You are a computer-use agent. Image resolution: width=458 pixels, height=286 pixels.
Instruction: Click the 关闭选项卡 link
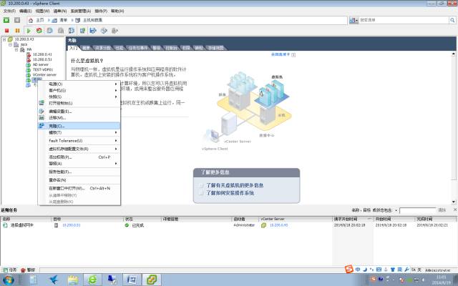point(281,54)
